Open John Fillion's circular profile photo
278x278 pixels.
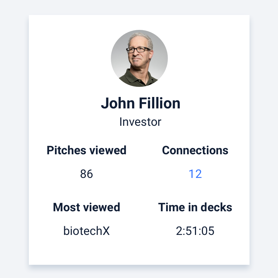point(139,58)
